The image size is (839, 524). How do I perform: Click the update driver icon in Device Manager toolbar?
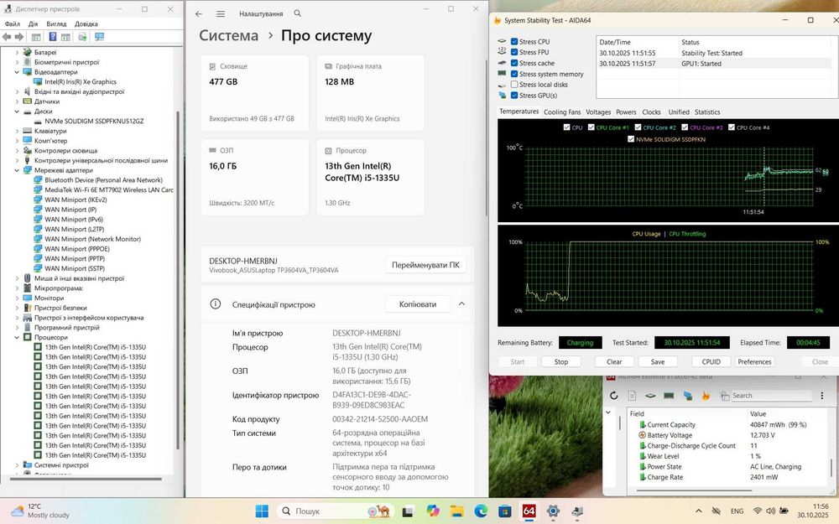(x=82, y=37)
